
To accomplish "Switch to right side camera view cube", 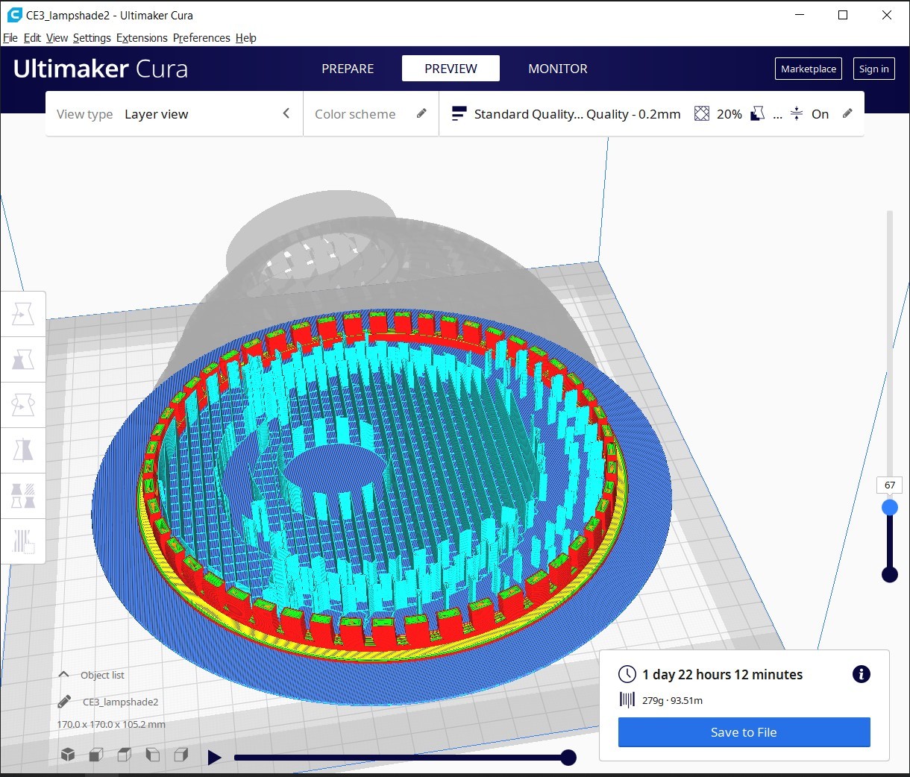I will (x=181, y=755).
